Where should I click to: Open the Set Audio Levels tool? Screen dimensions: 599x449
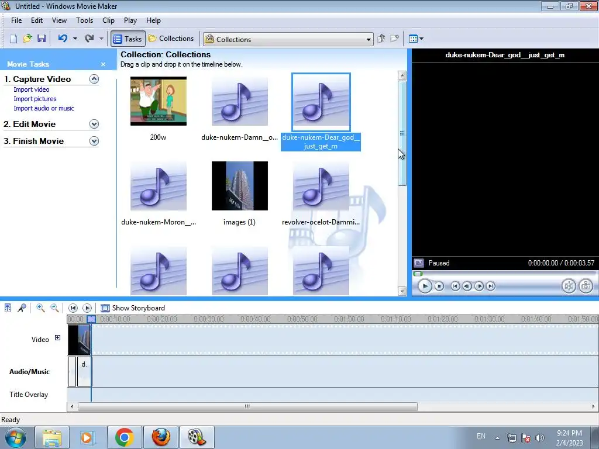click(x=8, y=308)
